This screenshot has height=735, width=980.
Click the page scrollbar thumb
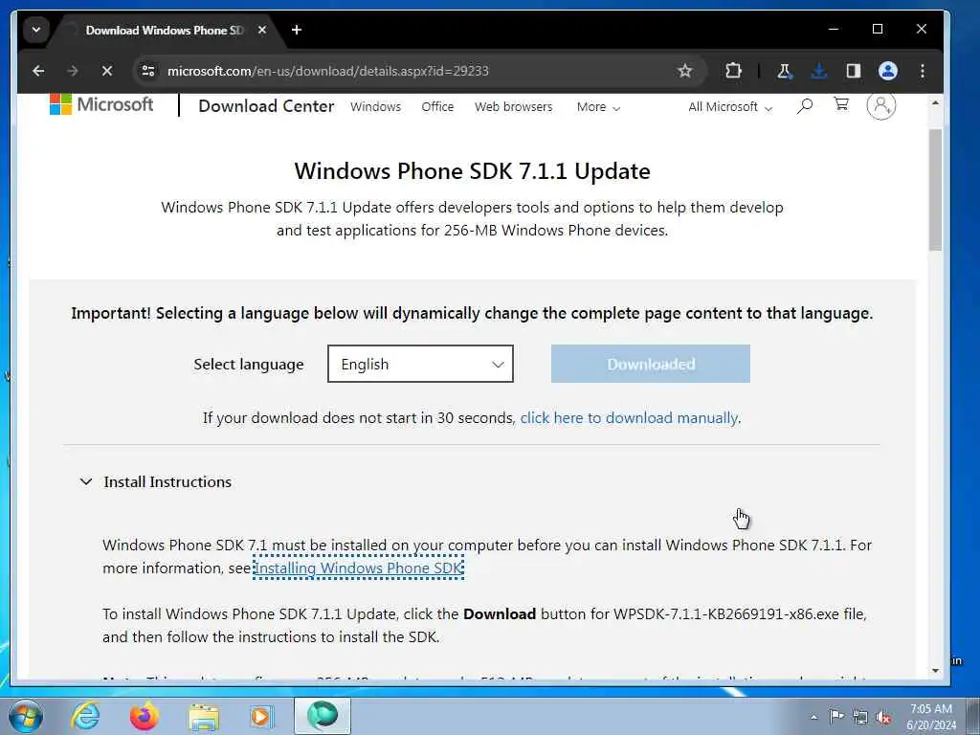(x=935, y=190)
